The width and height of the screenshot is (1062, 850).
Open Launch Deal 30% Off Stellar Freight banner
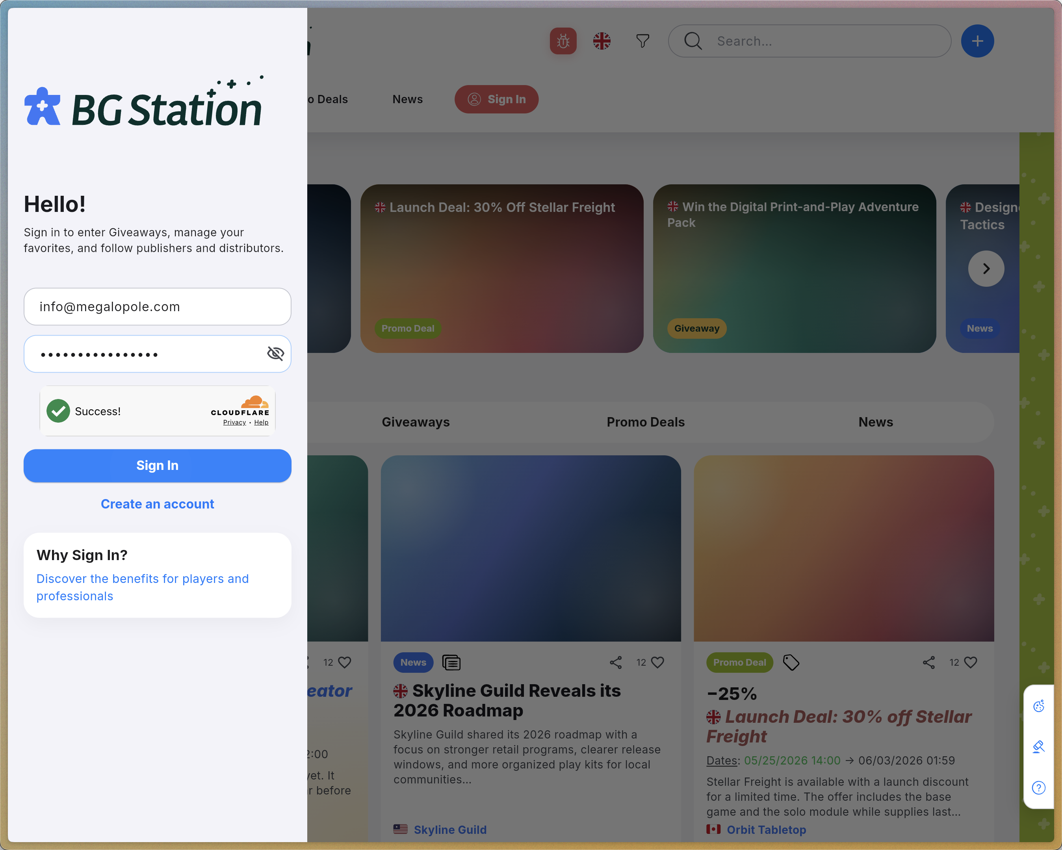tap(501, 268)
